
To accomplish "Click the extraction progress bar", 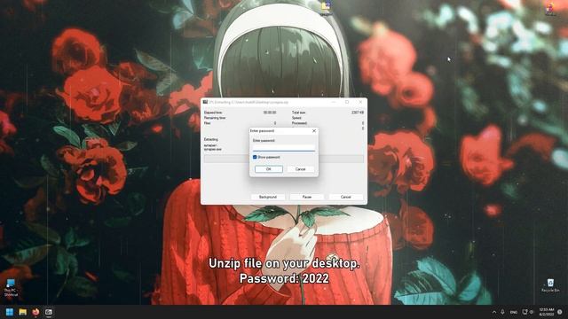I will [x=284, y=159].
